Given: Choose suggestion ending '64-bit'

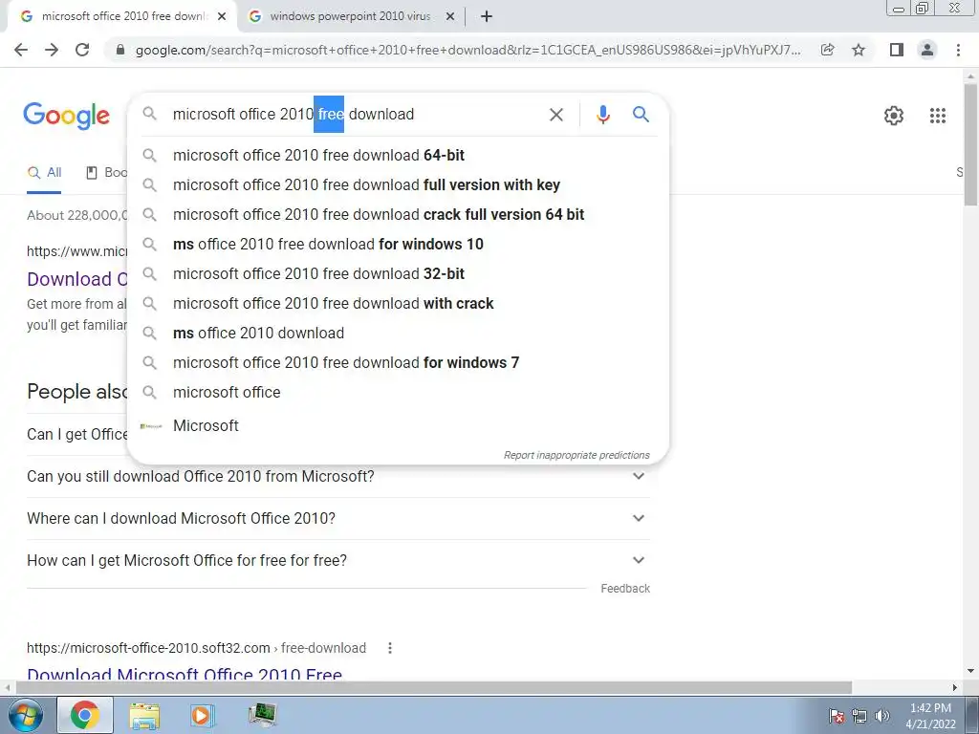Looking at the screenshot, I should (399, 156).
